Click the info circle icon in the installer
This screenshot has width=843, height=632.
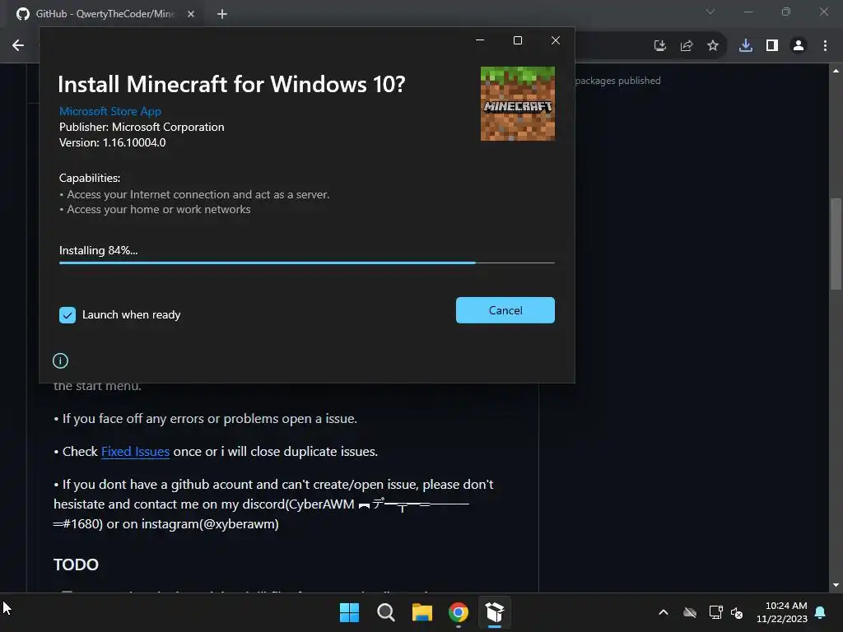[60, 360]
